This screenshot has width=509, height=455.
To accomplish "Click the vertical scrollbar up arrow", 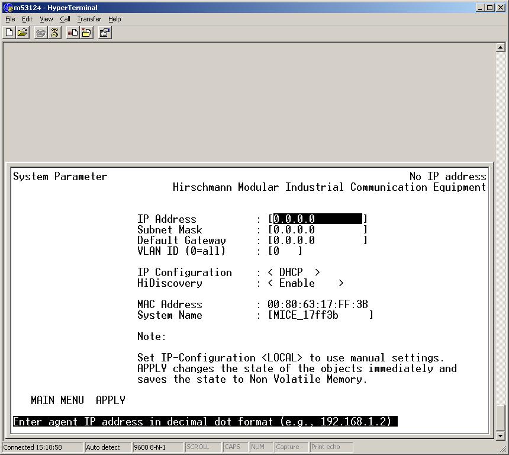I will (x=501, y=48).
